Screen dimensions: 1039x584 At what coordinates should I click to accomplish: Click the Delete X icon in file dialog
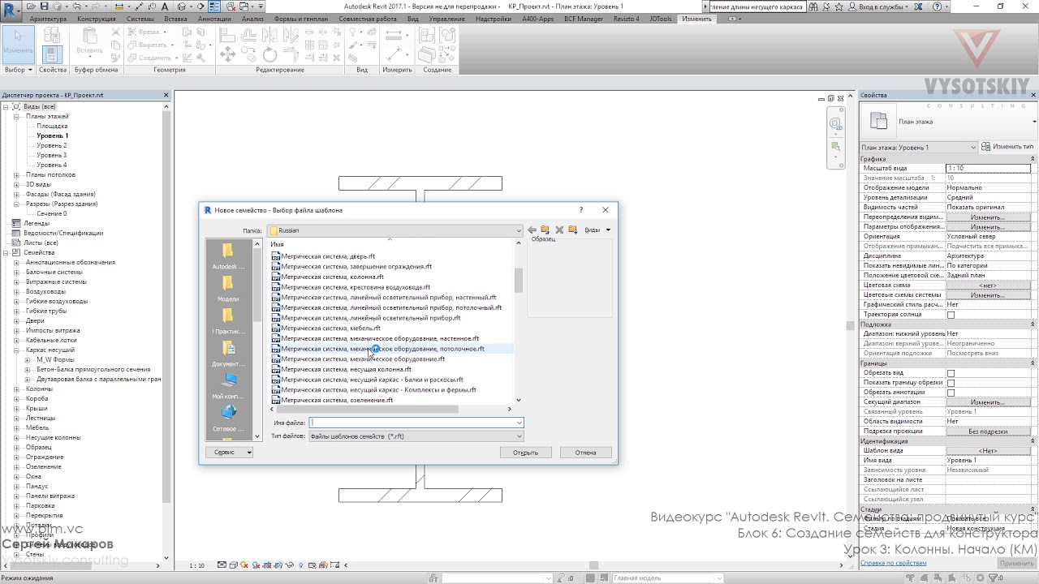pos(559,230)
